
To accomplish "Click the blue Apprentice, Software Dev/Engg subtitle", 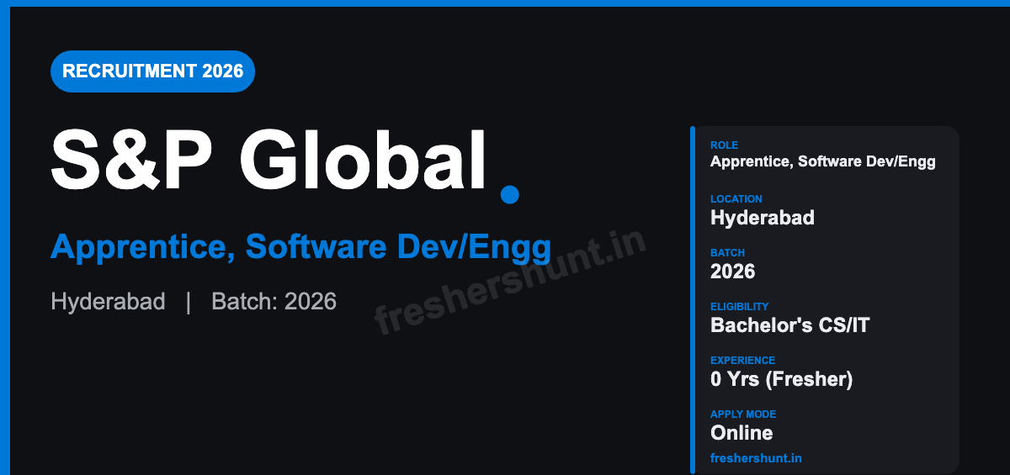I will pos(301,247).
